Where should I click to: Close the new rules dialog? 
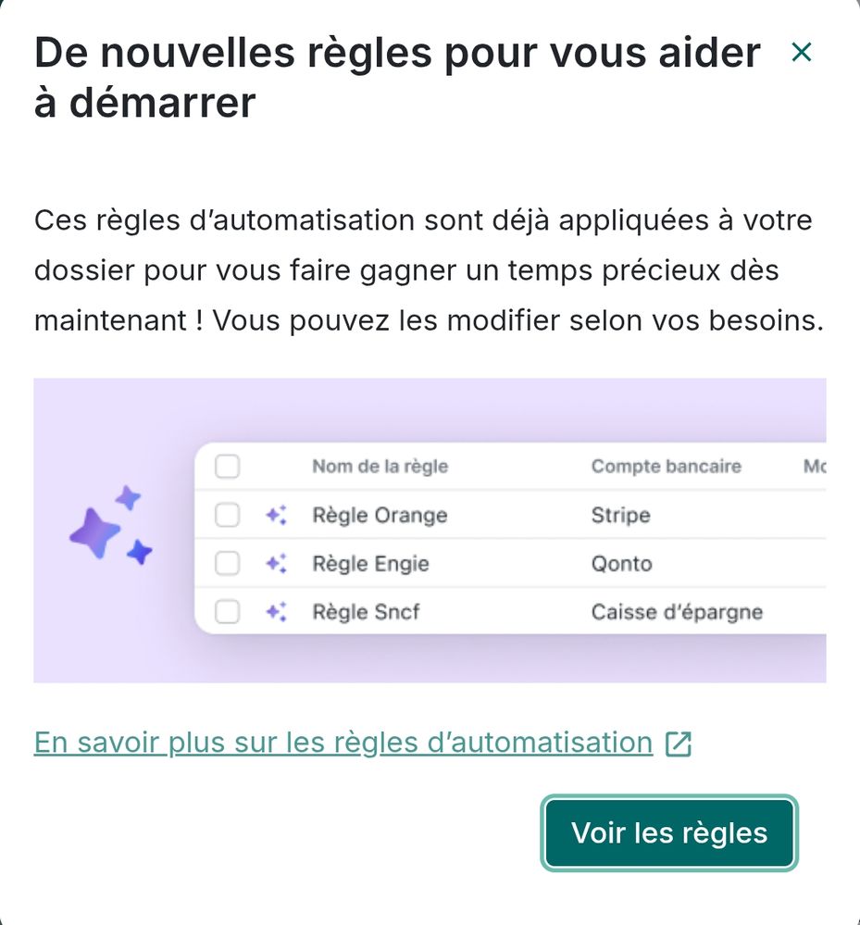pyautogui.click(x=801, y=53)
